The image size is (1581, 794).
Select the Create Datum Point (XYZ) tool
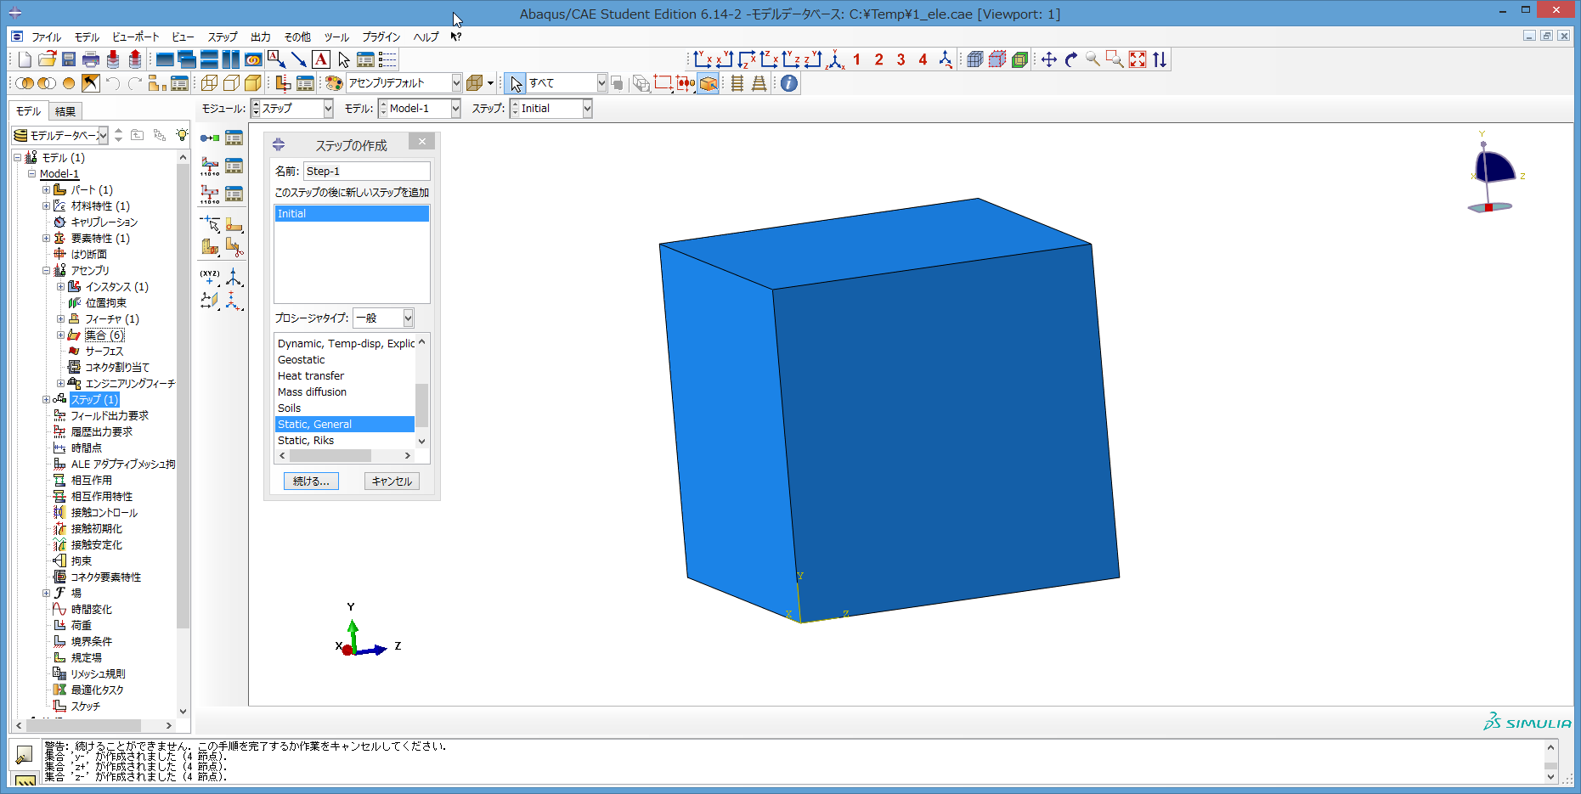[210, 277]
